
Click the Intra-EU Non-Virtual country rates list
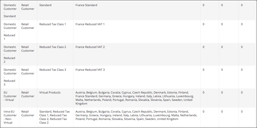pyautogui.click(x=136, y=115)
